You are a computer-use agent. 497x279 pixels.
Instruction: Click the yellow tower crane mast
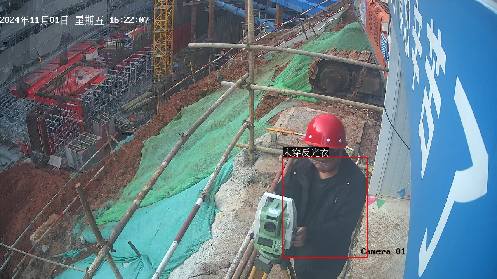pos(163,39)
